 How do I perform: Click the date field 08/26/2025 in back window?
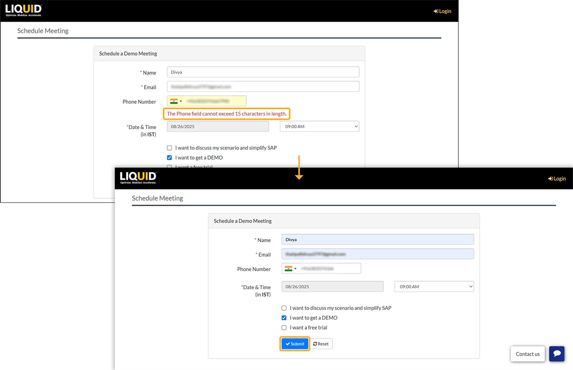coord(218,126)
